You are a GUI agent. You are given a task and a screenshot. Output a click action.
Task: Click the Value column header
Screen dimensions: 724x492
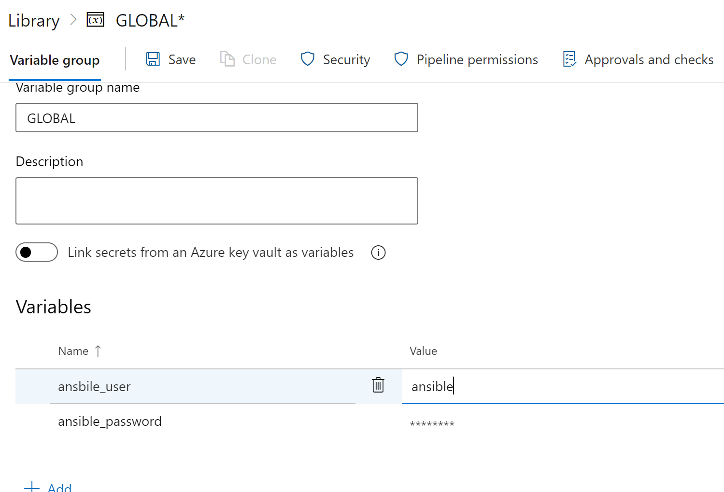click(423, 351)
